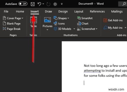
Task: Click the Page Break icon
Action: (4, 29)
